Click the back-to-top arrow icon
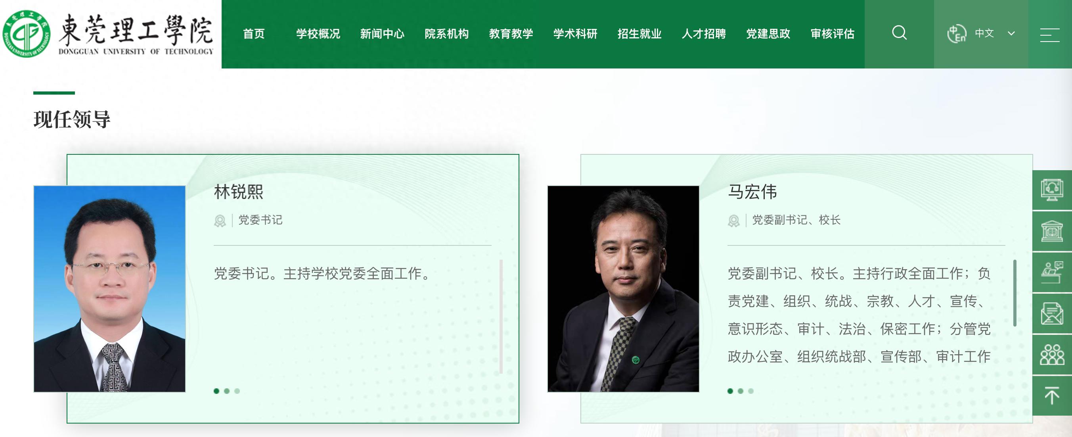 (x=1052, y=395)
